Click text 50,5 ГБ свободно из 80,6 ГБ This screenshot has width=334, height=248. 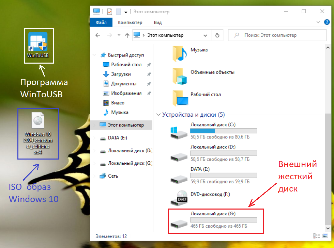coord(220,137)
